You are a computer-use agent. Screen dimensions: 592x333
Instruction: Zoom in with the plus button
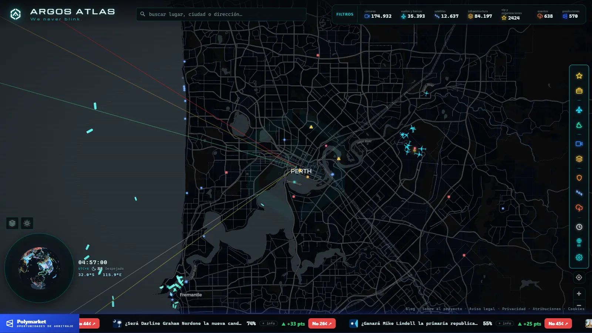click(x=579, y=294)
